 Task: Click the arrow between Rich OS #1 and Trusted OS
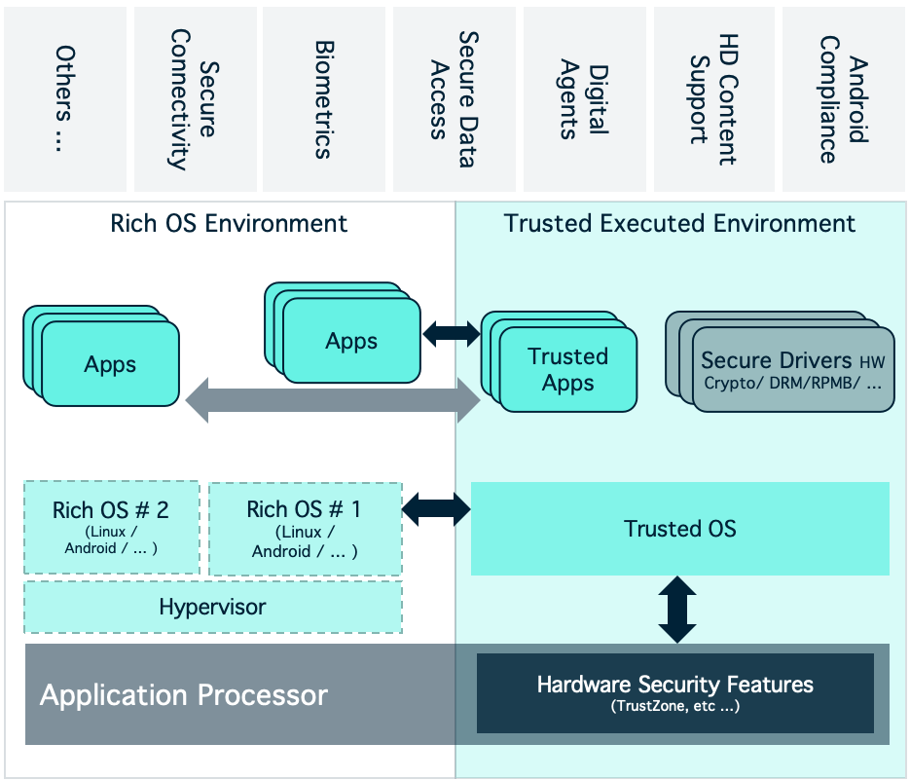point(436,509)
